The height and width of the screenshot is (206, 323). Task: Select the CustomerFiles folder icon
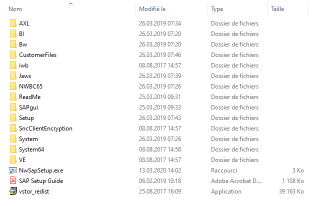click(13, 55)
